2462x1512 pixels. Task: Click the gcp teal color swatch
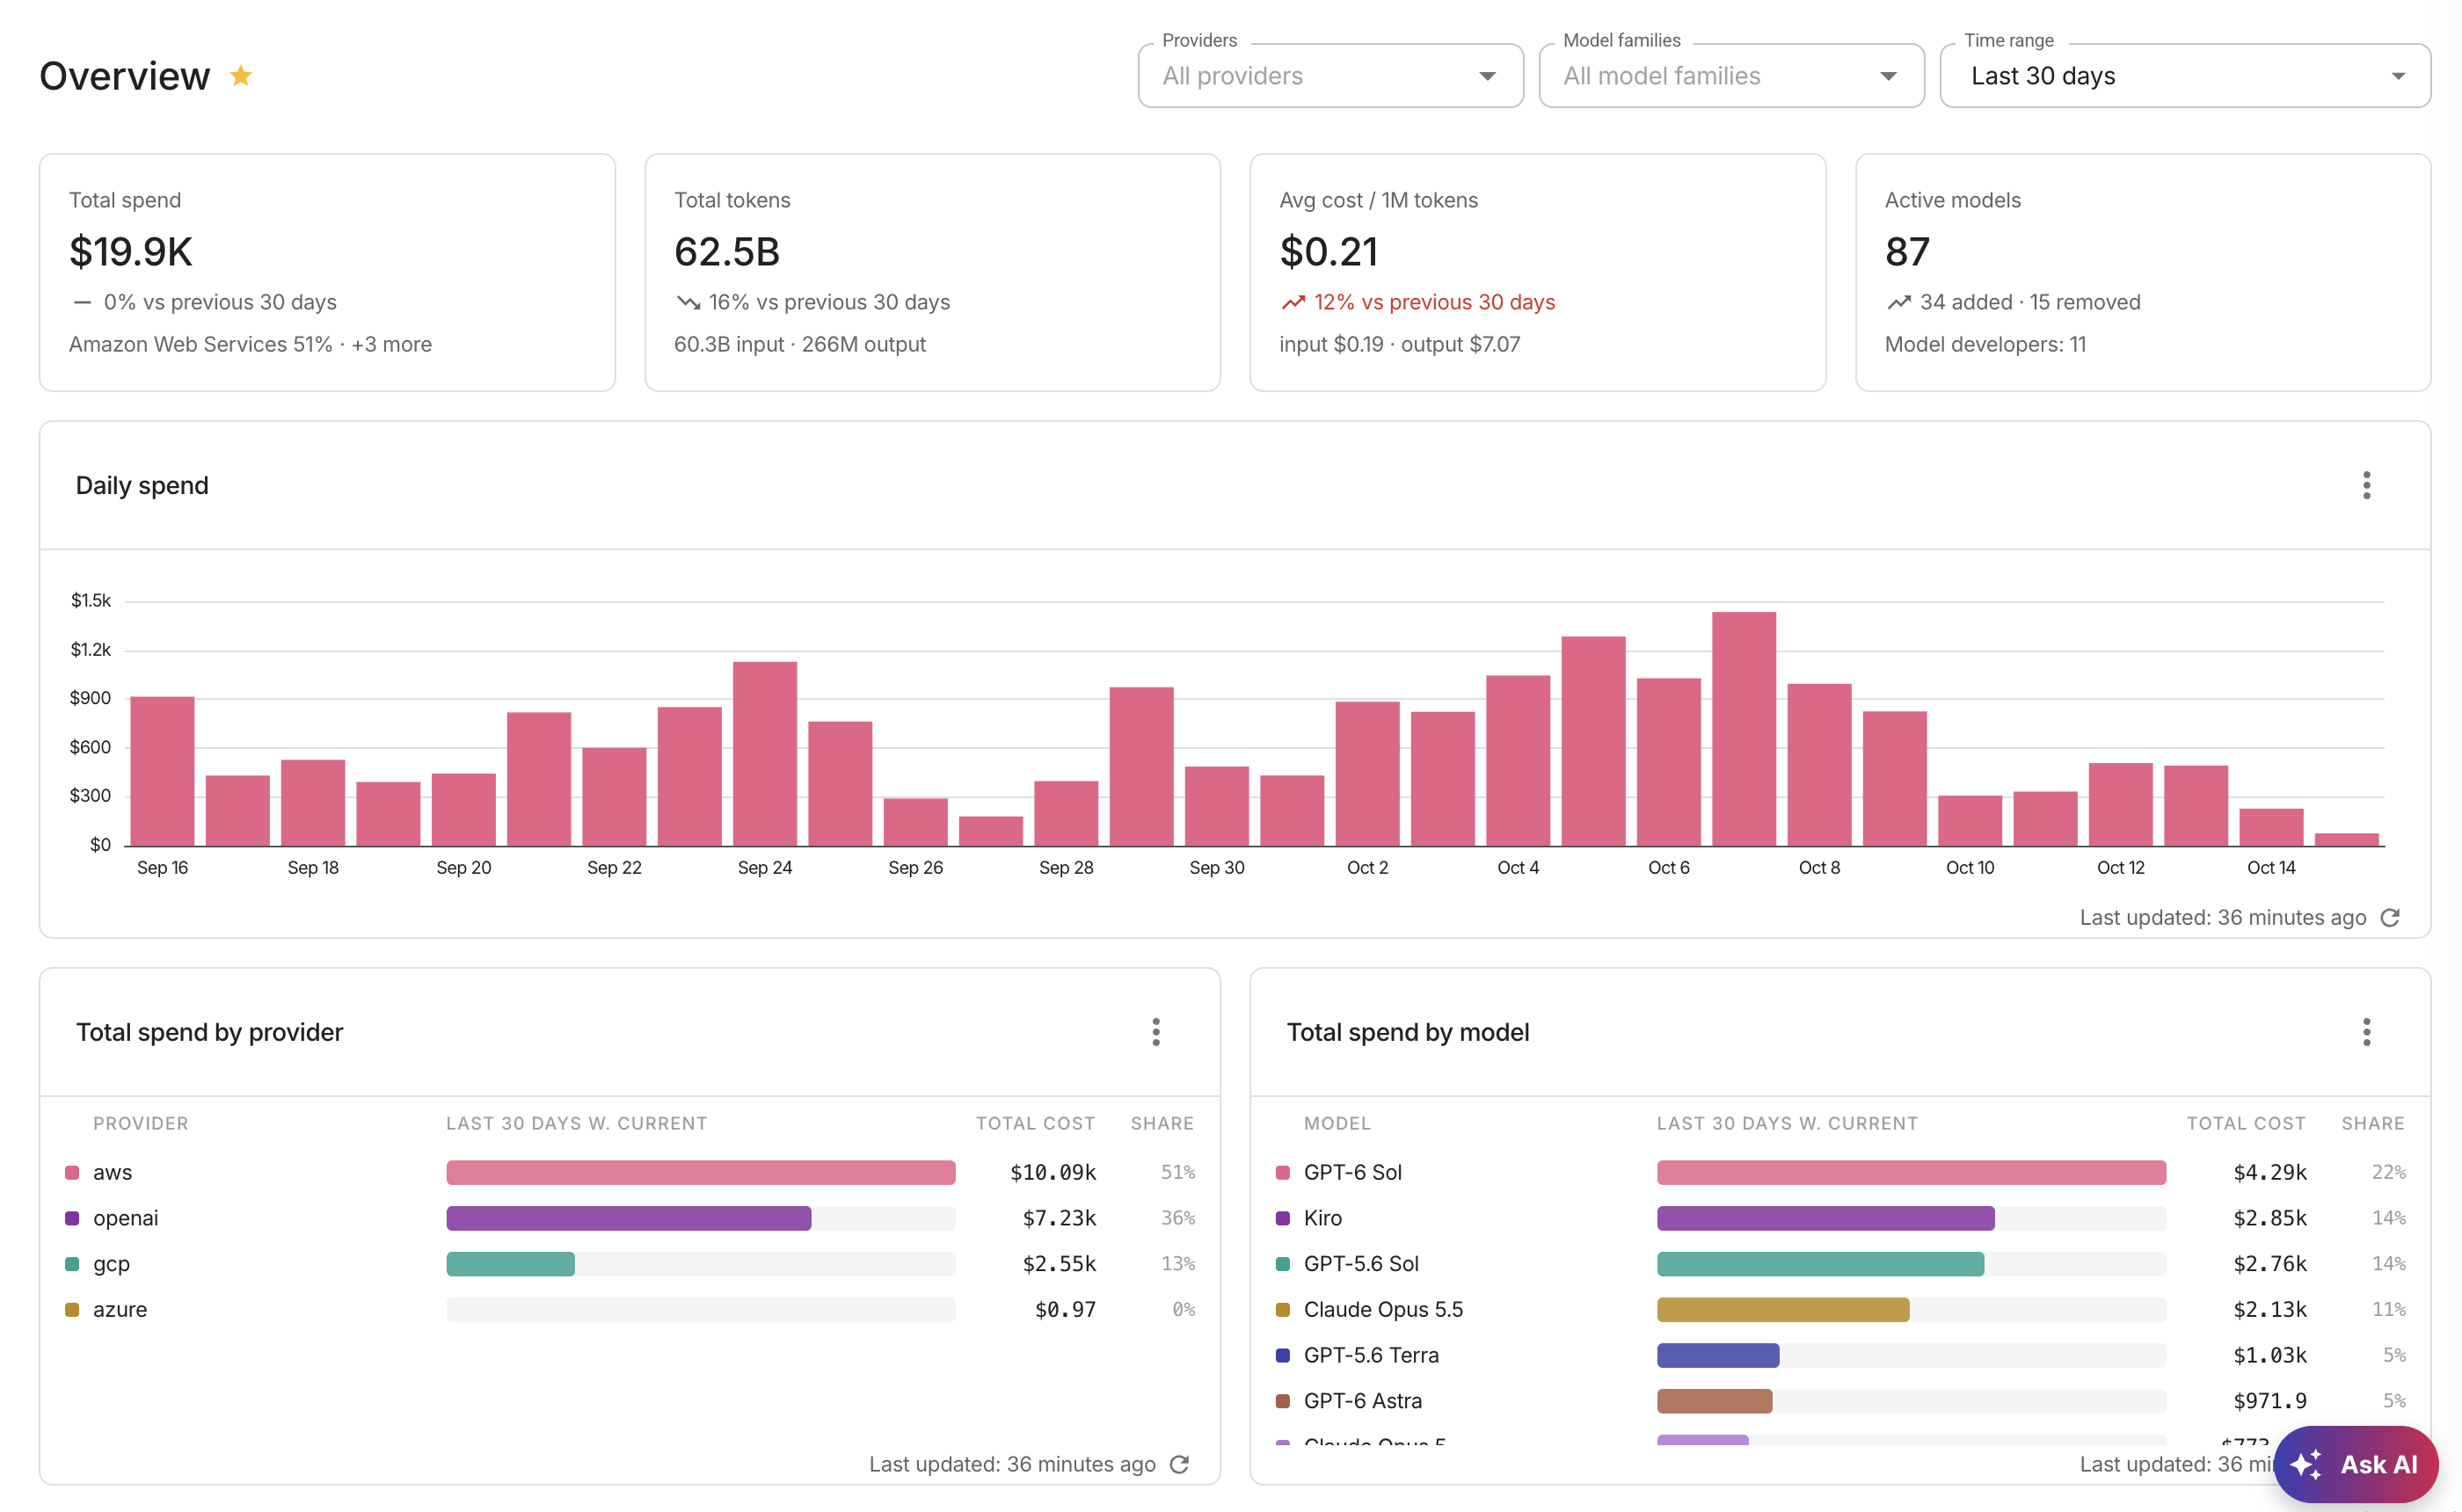point(72,1264)
